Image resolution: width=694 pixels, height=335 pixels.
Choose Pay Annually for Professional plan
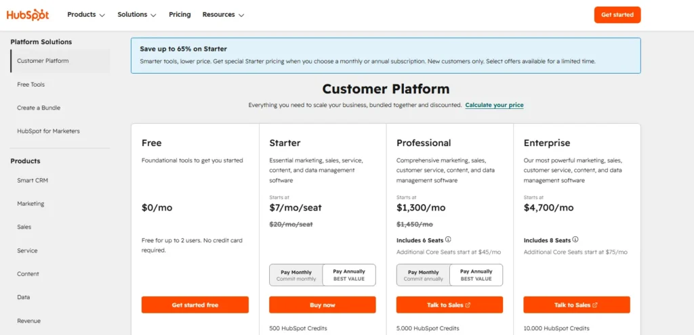pyautogui.click(x=476, y=275)
